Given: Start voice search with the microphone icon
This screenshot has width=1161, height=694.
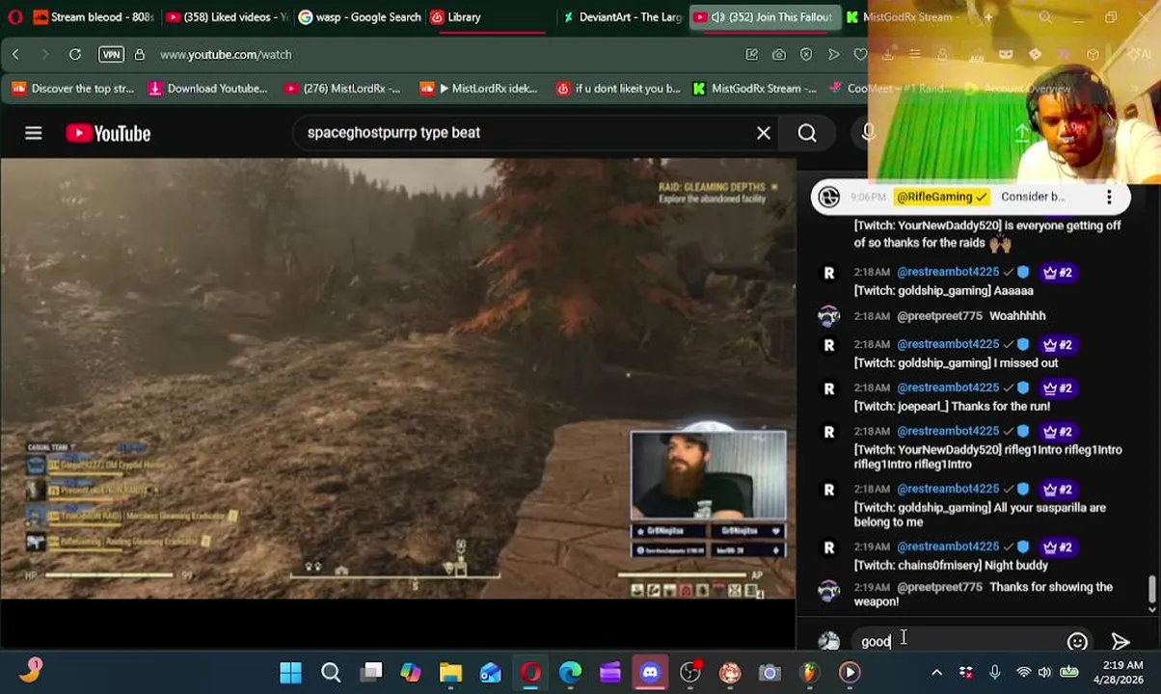Looking at the screenshot, I should [868, 133].
